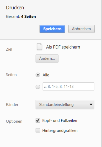The height and width of the screenshot is (147, 102).
Task: Click the Kopf- und Fußzeilen label text
Action: (x=60, y=121)
